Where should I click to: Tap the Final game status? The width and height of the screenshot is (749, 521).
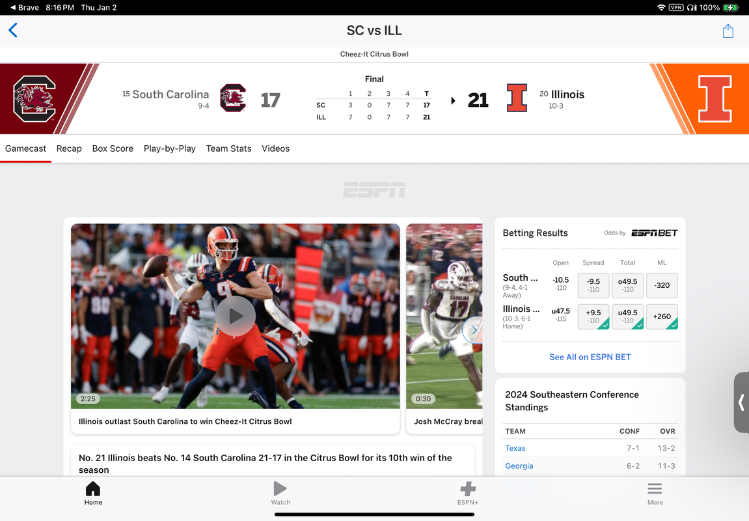374,79
